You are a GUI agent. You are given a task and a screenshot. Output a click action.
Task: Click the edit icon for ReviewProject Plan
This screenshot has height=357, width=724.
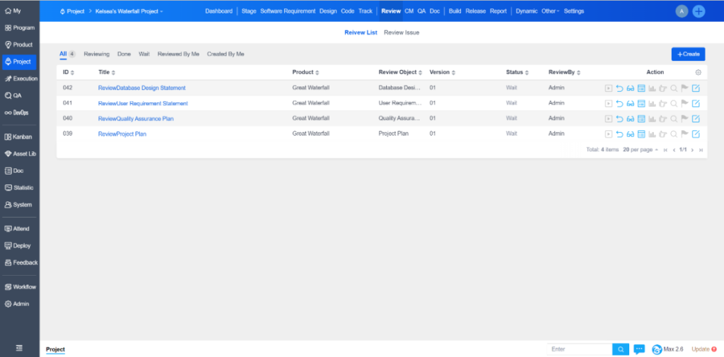[x=696, y=134]
